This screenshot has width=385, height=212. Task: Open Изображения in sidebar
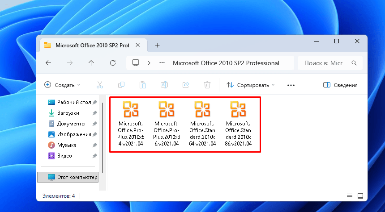tap(69, 134)
